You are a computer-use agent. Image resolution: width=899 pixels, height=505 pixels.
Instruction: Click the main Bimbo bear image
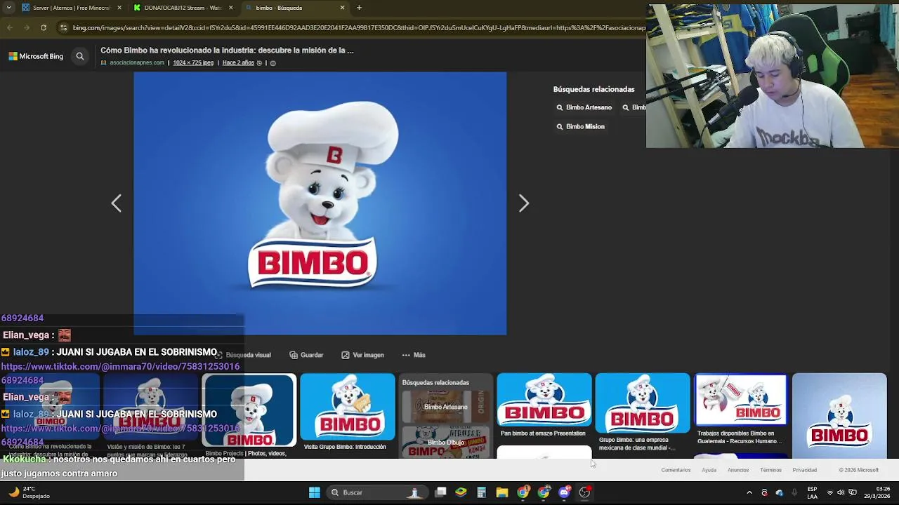[x=320, y=203]
